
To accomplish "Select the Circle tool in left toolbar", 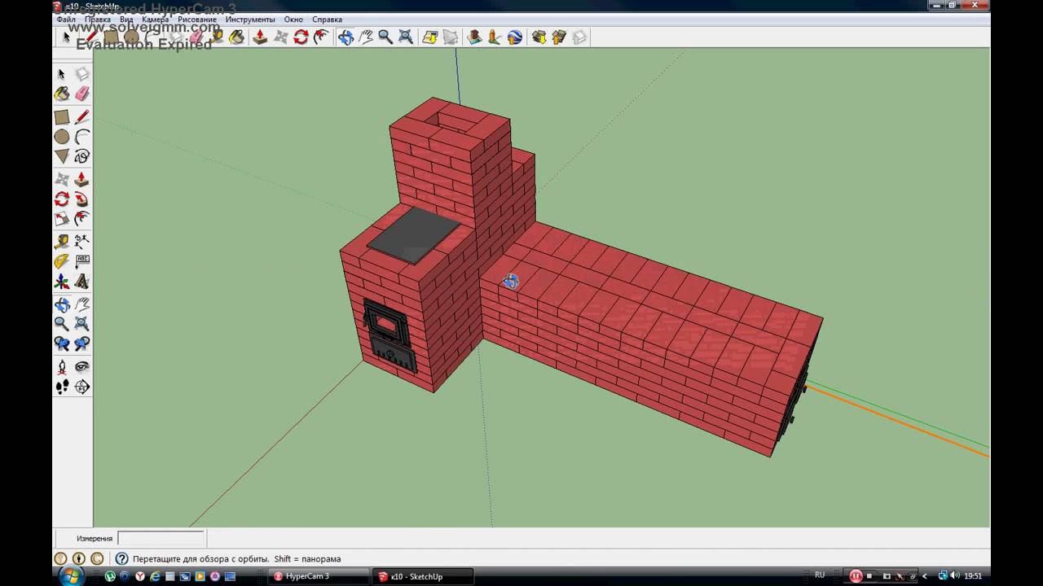I will (62, 137).
